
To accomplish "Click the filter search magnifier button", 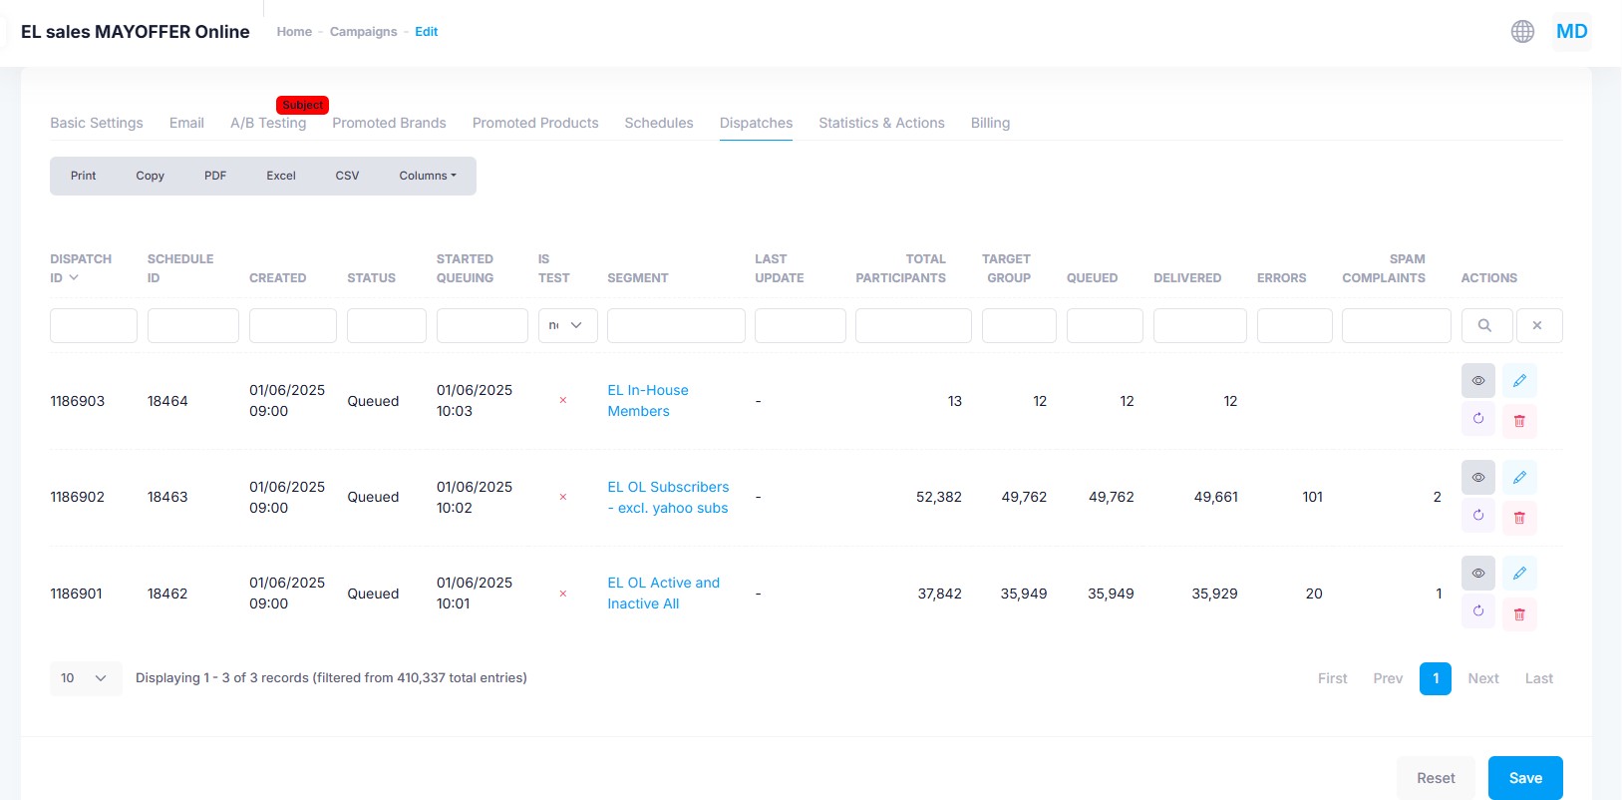I will [1484, 325].
